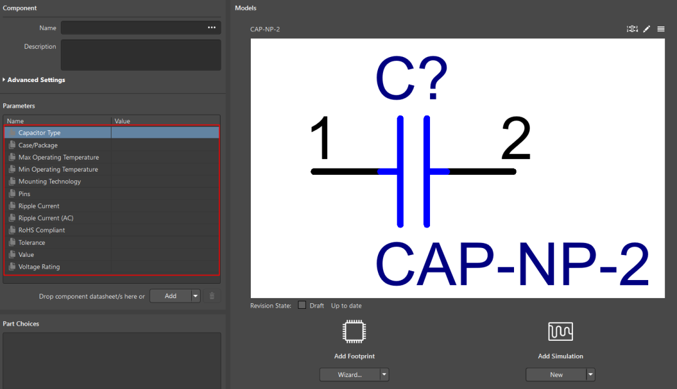Image resolution: width=677 pixels, height=389 pixels.
Task: Select the Mounting Technology parameter
Action: 112,181
